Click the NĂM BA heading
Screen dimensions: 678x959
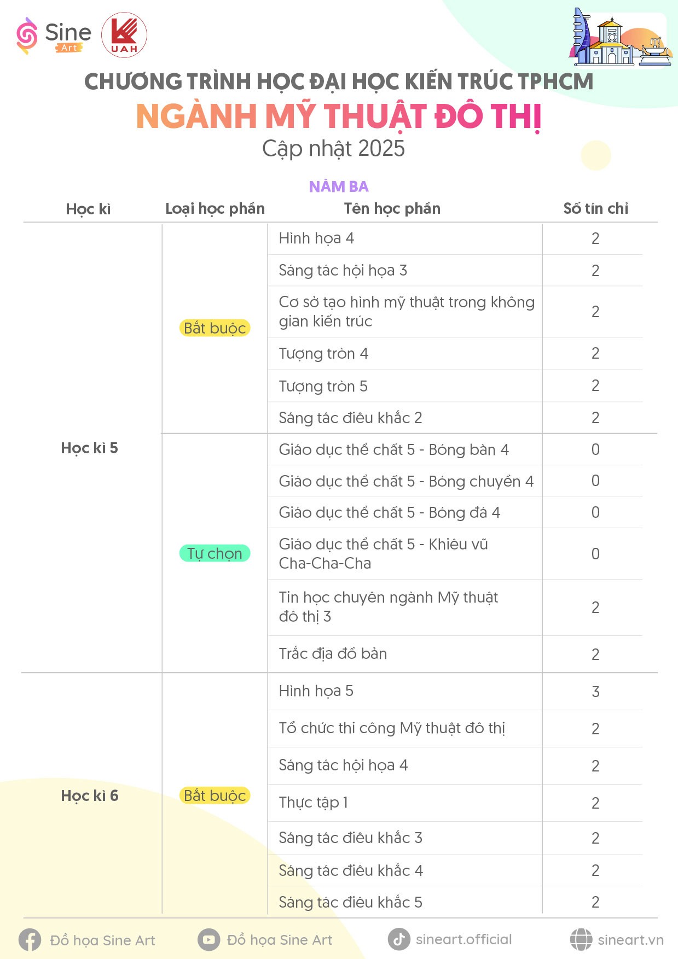pos(339,187)
